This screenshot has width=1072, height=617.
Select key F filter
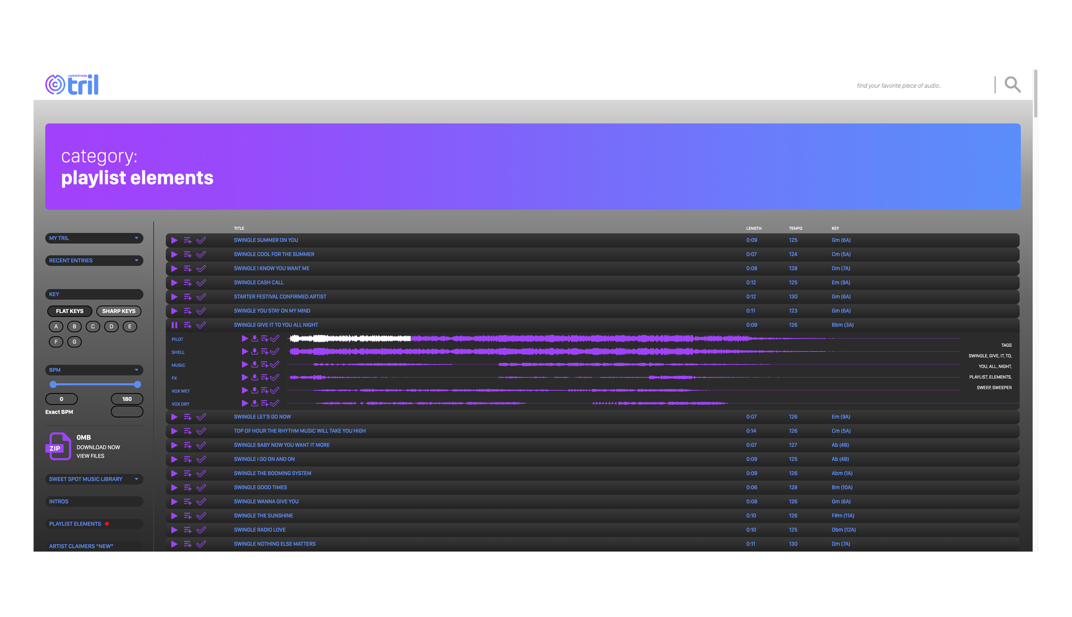[56, 342]
